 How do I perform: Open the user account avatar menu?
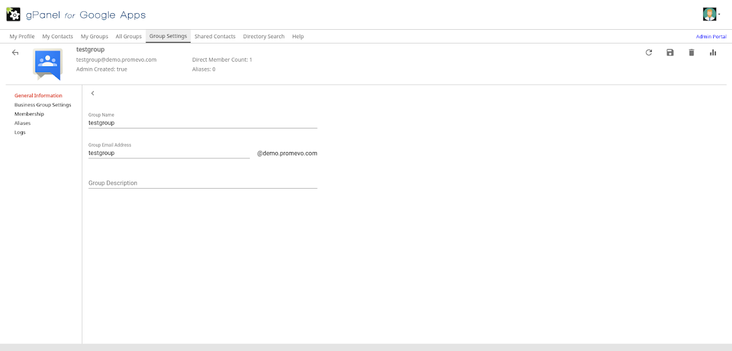710,14
